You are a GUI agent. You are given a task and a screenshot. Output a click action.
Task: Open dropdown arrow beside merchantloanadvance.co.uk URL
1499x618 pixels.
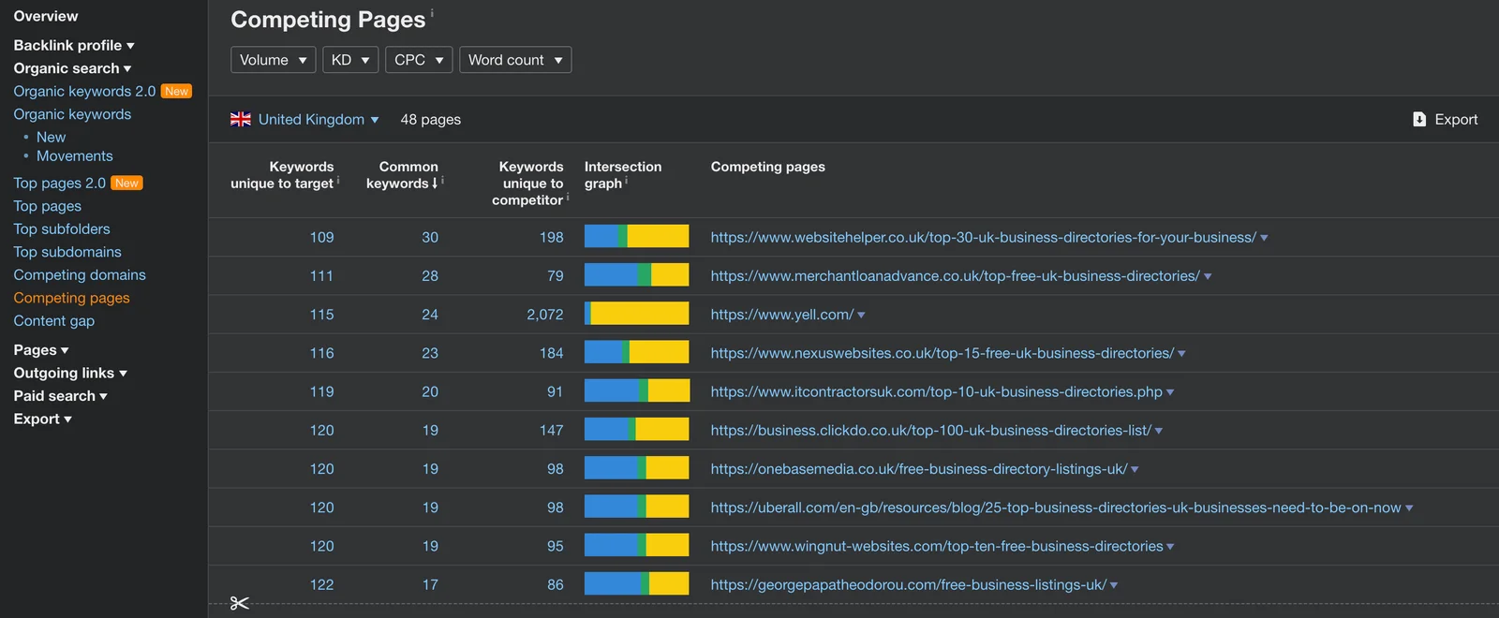tap(1208, 276)
